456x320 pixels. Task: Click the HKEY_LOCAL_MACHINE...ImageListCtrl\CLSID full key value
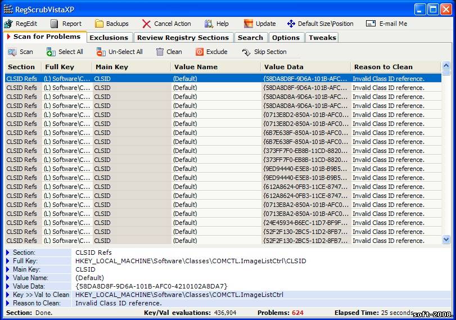pyautogui.click(x=191, y=261)
